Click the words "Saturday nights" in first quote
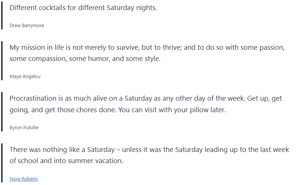Image resolution: width=300 pixels, height=185 pixels. (132, 8)
